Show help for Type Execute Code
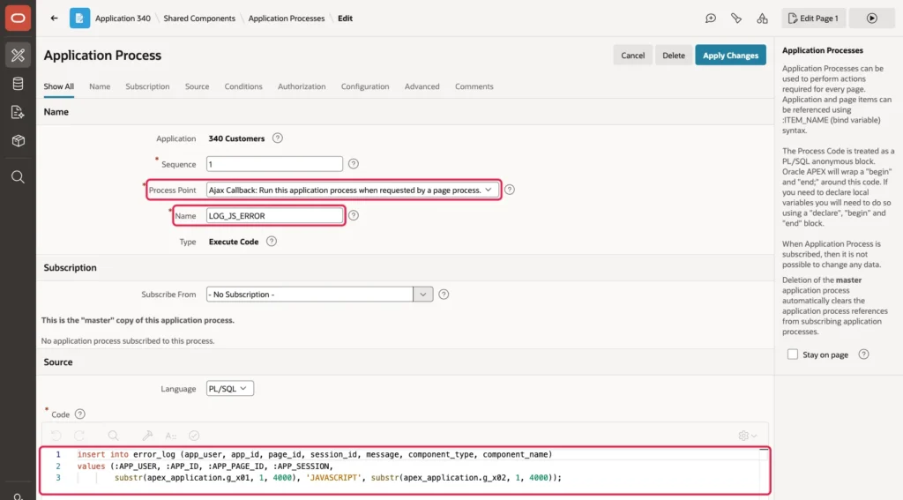903x500 pixels. 272,242
